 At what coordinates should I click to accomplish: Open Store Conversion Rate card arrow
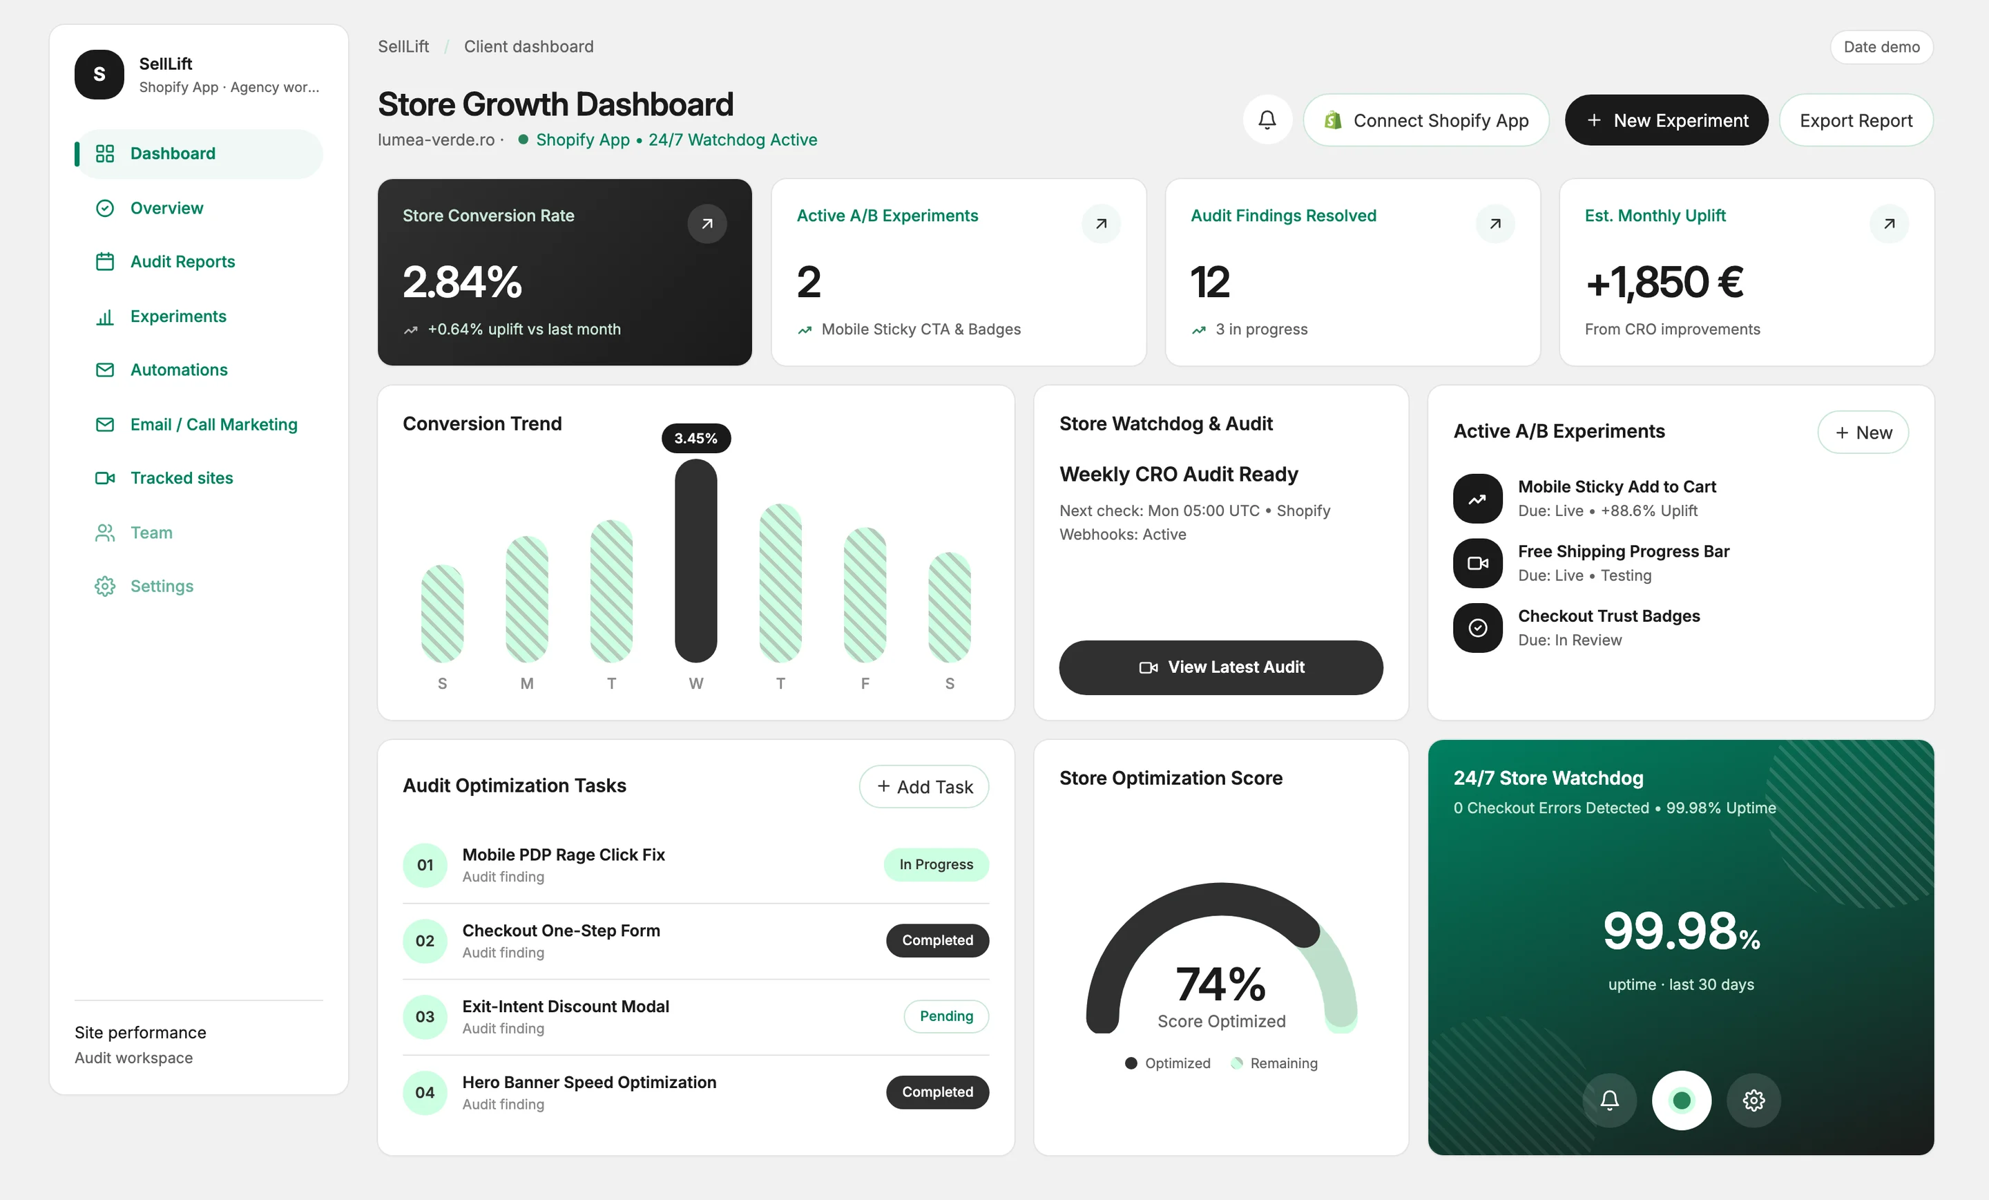pos(707,224)
